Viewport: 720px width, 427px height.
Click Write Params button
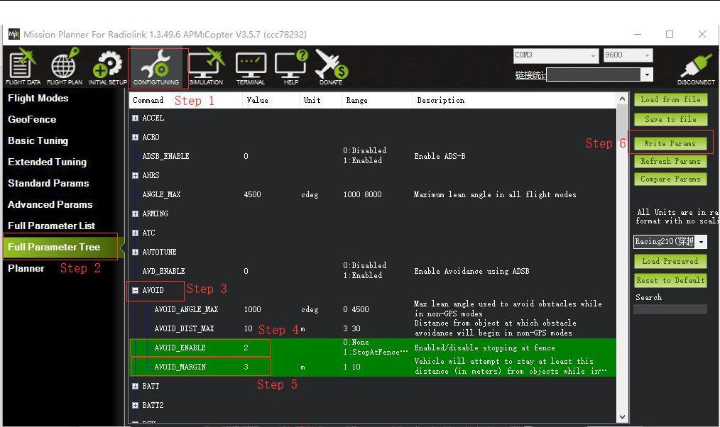[670, 143]
